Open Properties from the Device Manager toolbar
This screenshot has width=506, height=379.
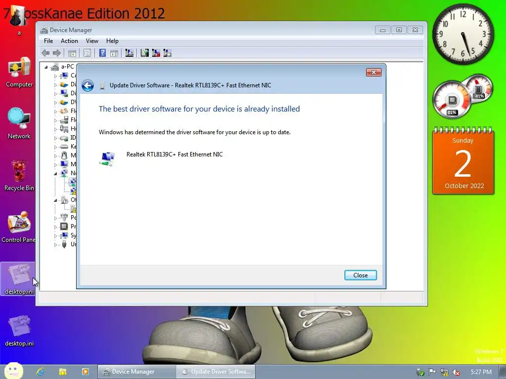[x=87, y=53]
